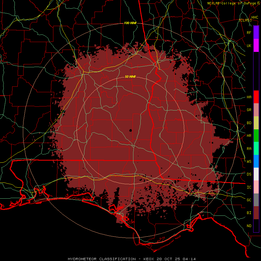Click the black radar site dot at center
The width and height of the screenshot is (261, 261).
pyautogui.click(x=130, y=130)
